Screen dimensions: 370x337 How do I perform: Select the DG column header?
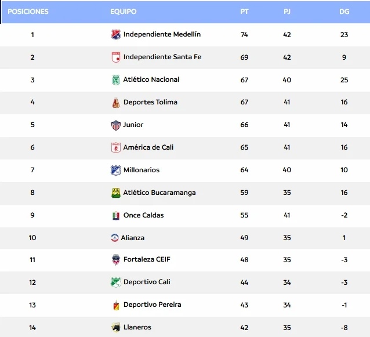(344, 12)
